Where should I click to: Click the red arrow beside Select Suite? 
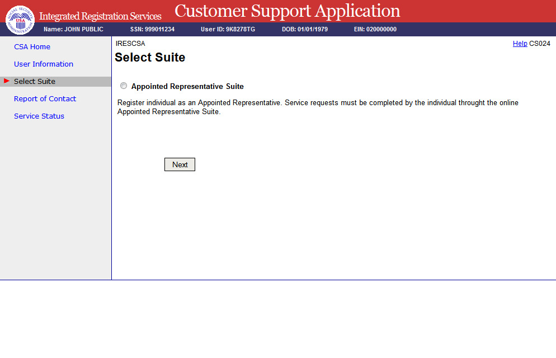[x=6, y=81]
